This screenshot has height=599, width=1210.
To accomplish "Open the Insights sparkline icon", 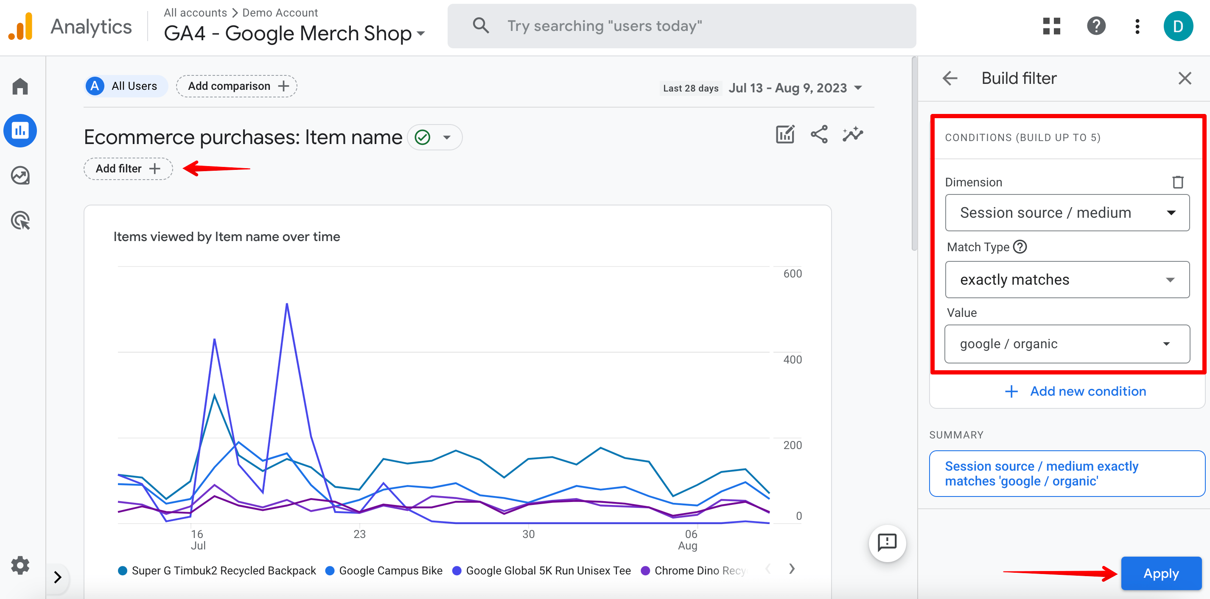I will [x=852, y=135].
